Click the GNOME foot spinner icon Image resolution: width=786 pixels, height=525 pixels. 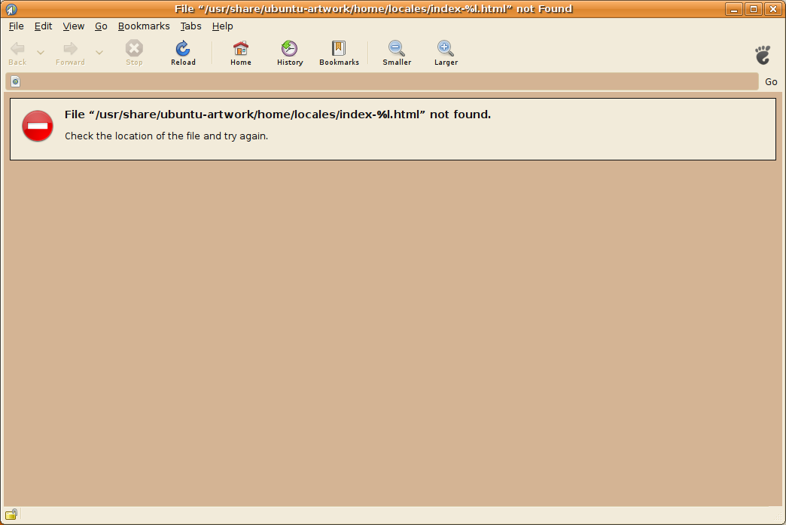(x=763, y=55)
